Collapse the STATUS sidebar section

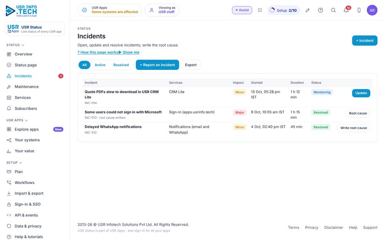(x=15, y=45)
